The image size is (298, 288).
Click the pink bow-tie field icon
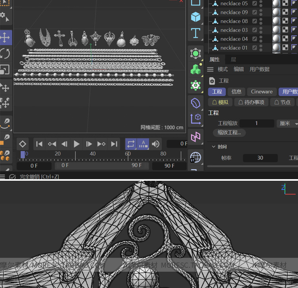pyautogui.click(x=195, y=137)
